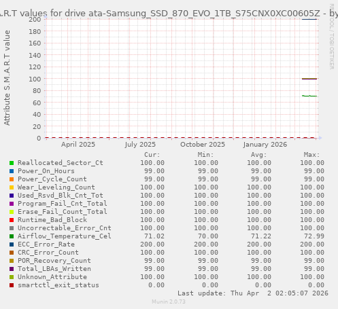Click the dark blue line at 200
The width and height of the screenshot is (338, 309).
point(309,19)
